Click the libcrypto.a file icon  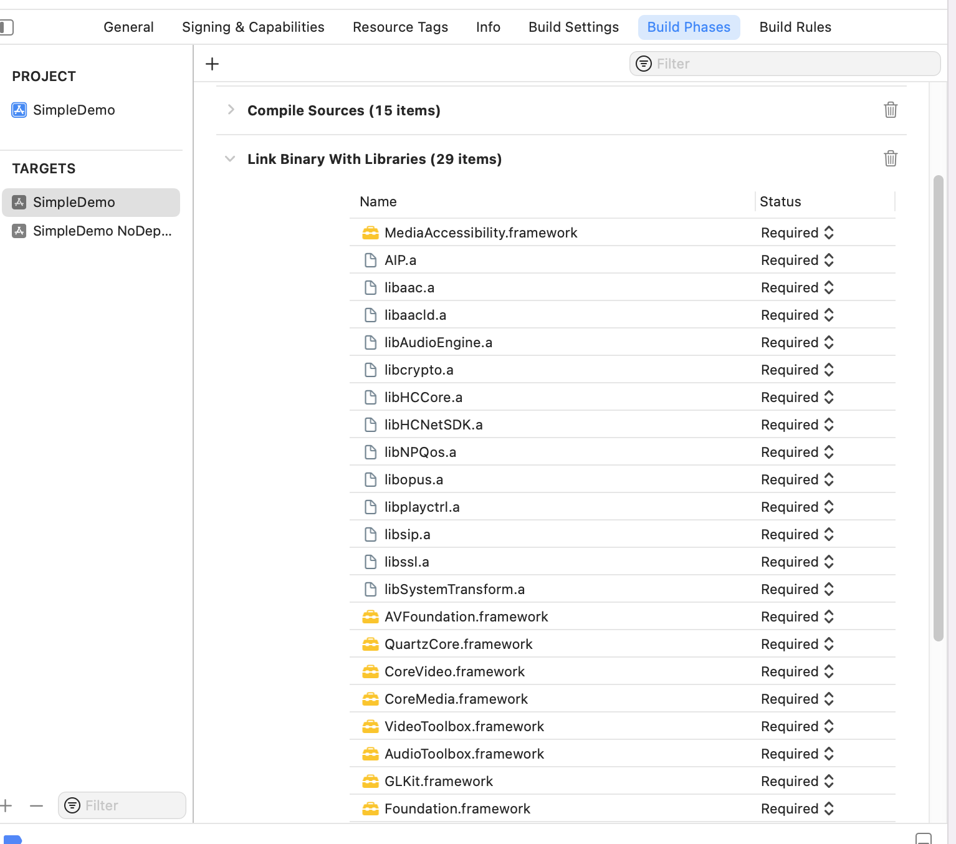pyautogui.click(x=370, y=370)
